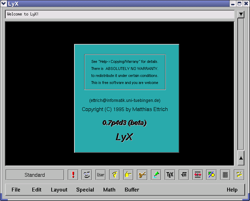250x201 pixels.
Task: Click 'to redistribute it under certain conditions' line
Action: pyautogui.click(x=125, y=76)
